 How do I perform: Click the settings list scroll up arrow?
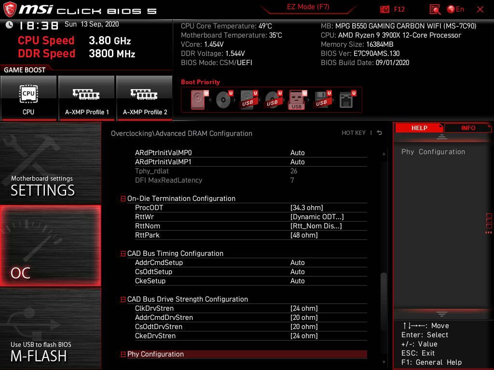(384, 154)
